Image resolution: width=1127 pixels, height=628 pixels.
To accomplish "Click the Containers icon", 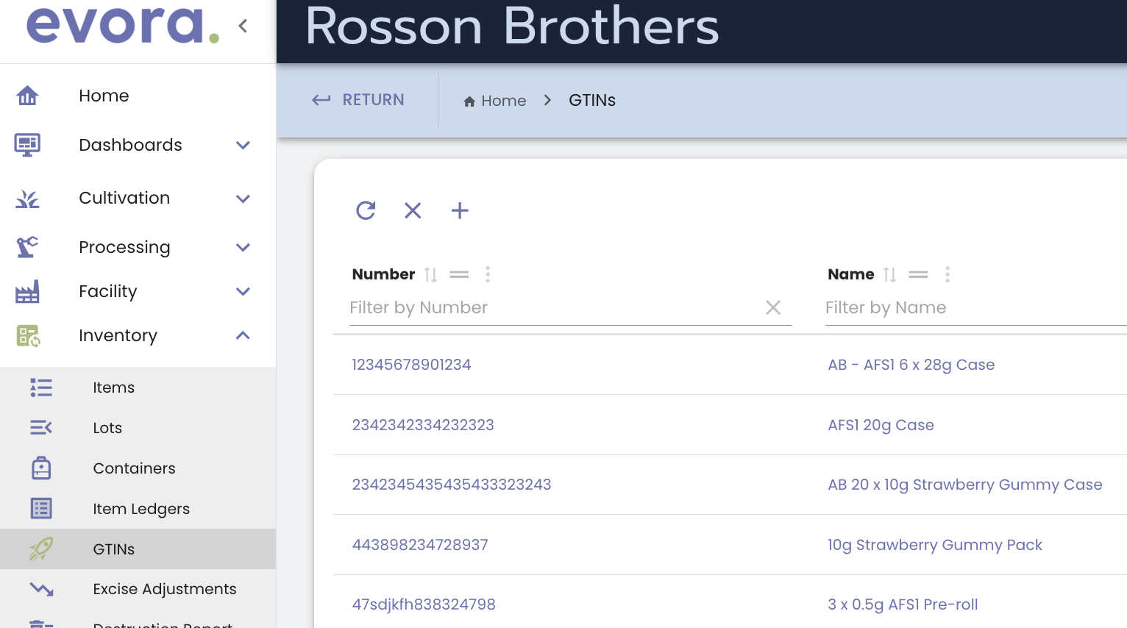I will pyautogui.click(x=41, y=468).
